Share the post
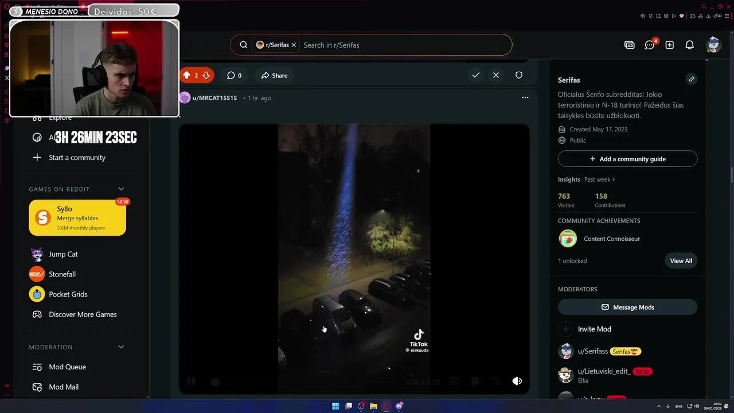Image resolution: width=734 pixels, height=413 pixels. click(x=274, y=75)
